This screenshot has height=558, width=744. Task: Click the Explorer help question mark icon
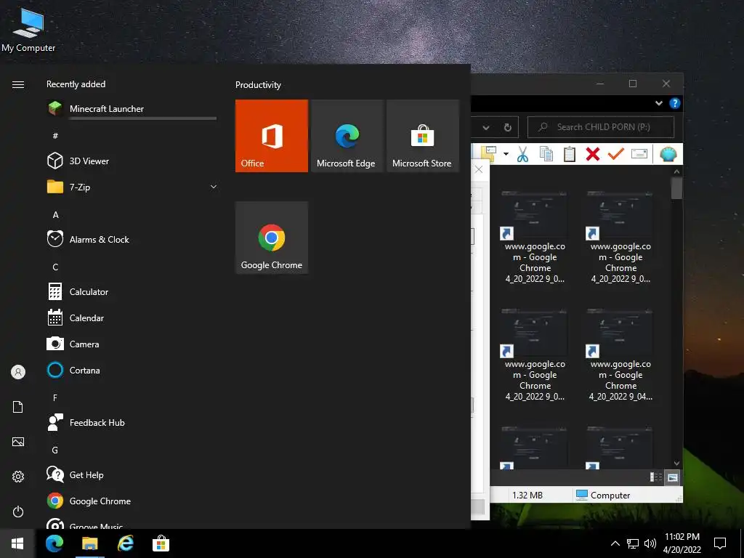pyautogui.click(x=675, y=103)
